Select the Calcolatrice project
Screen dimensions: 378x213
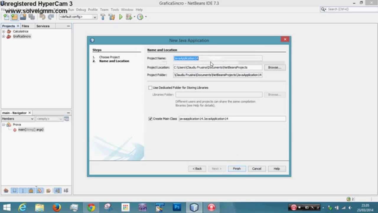click(20, 31)
